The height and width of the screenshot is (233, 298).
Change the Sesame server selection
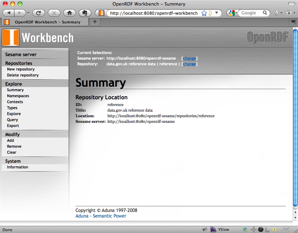pyautogui.click(x=189, y=58)
